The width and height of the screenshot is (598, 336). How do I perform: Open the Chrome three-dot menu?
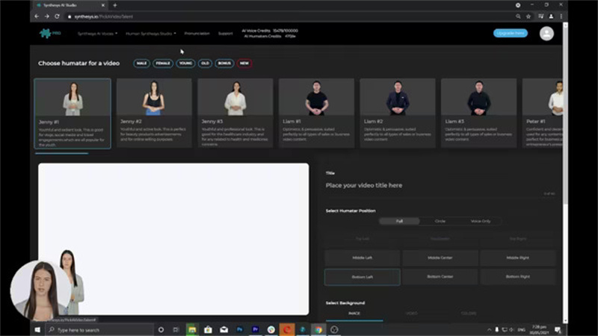[561, 16]
